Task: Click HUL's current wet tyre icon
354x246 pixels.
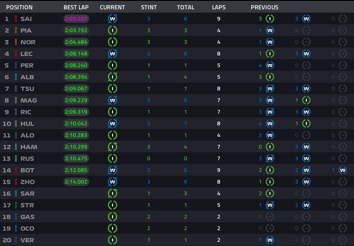Action: [x=113, y=123]
